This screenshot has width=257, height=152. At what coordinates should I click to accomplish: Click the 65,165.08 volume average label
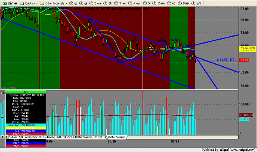[246, 115]
